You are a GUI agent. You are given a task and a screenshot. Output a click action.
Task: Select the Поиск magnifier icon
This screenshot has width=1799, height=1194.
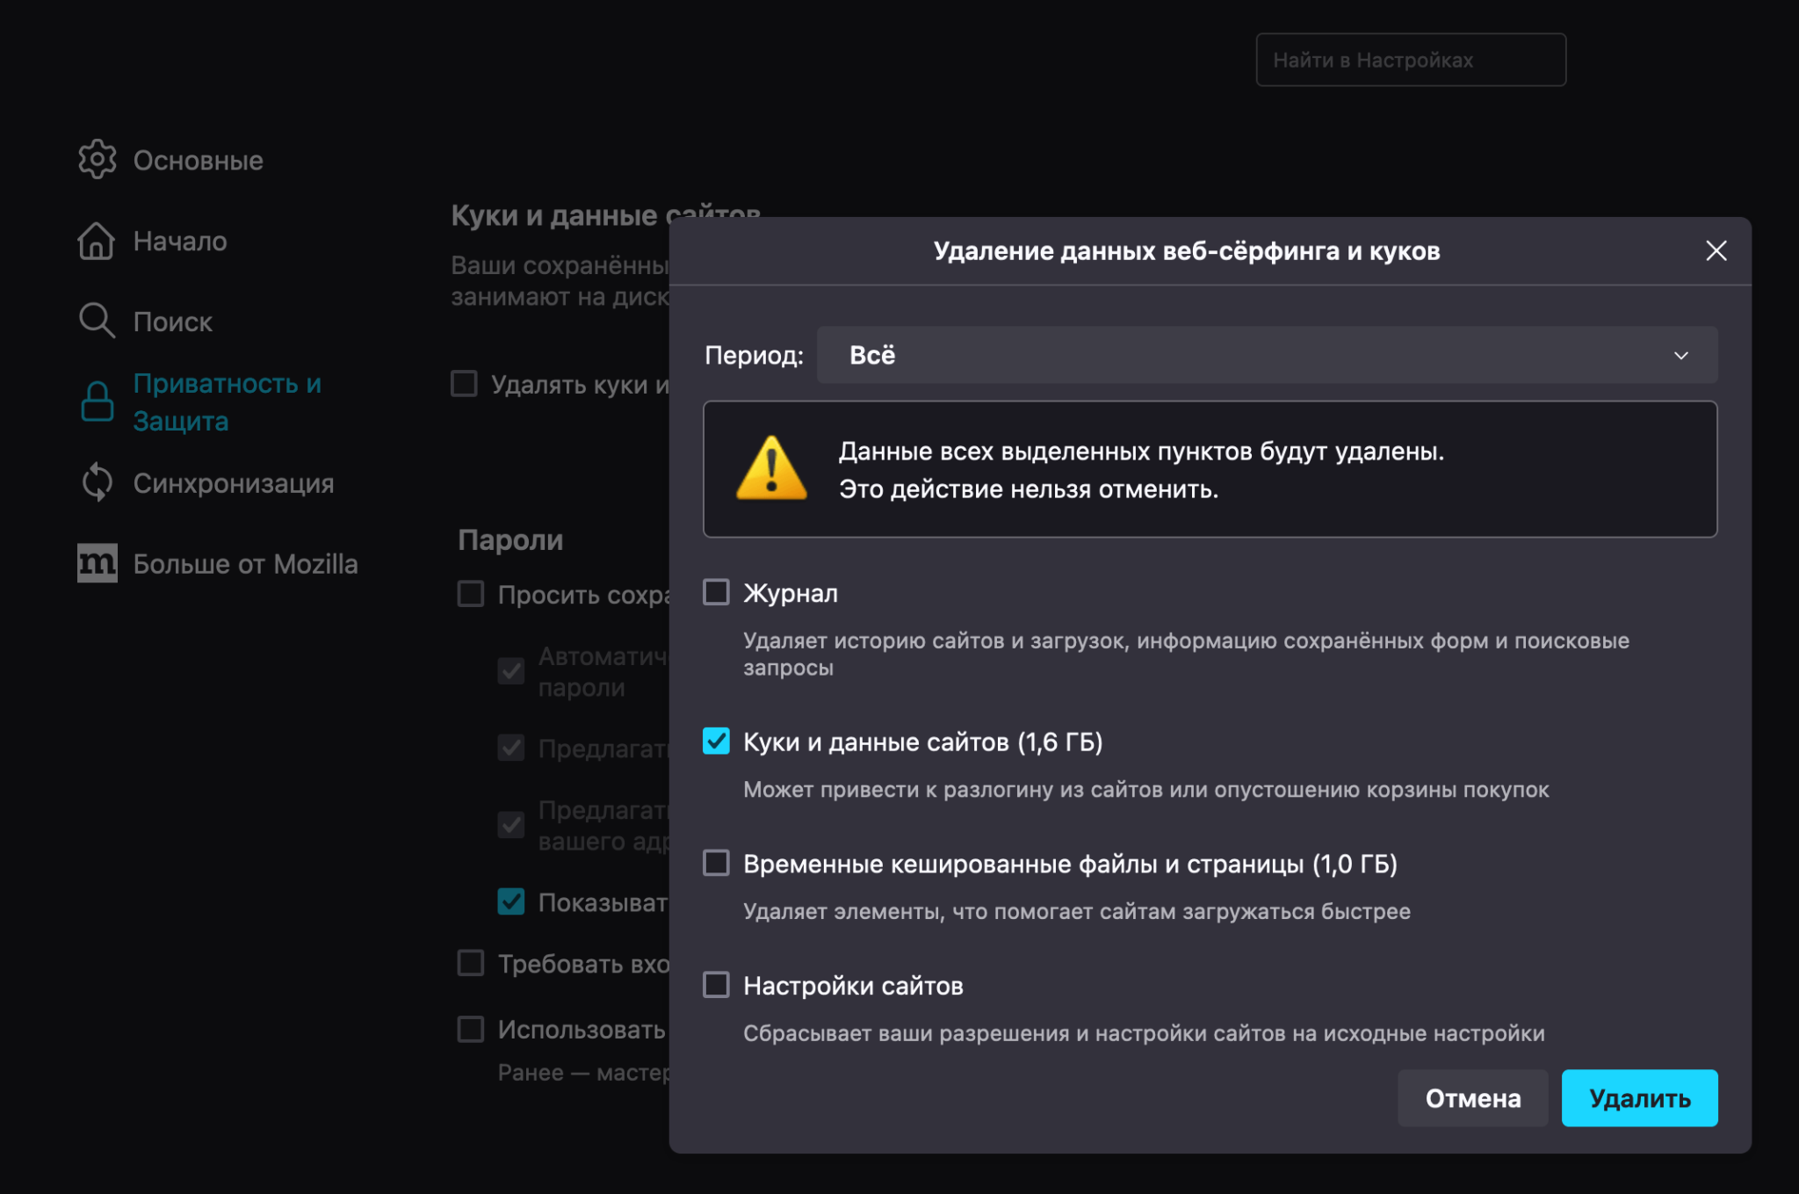click(97, 321)
